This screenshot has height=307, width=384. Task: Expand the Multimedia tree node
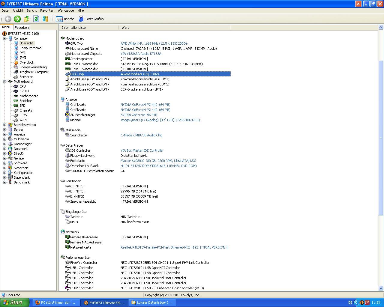click(x=4, y=139)
